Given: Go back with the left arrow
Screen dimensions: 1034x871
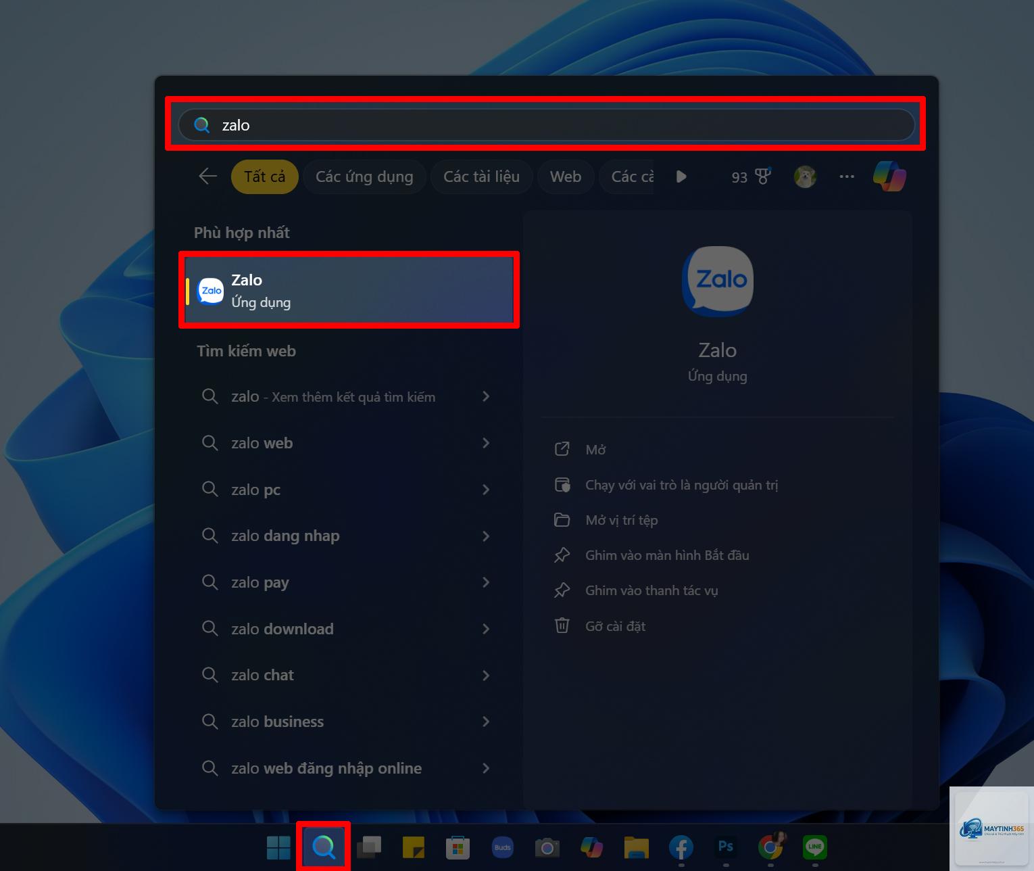Looking at the screenshot, I should point(208,176).
